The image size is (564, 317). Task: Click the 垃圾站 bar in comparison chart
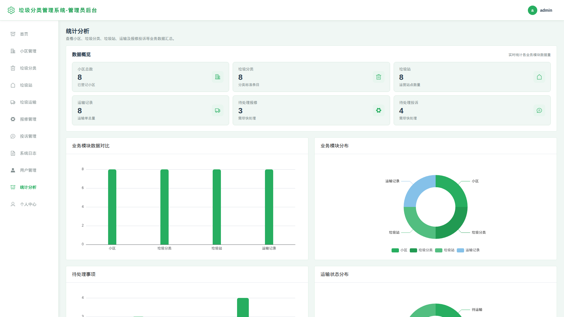(217, 207)
